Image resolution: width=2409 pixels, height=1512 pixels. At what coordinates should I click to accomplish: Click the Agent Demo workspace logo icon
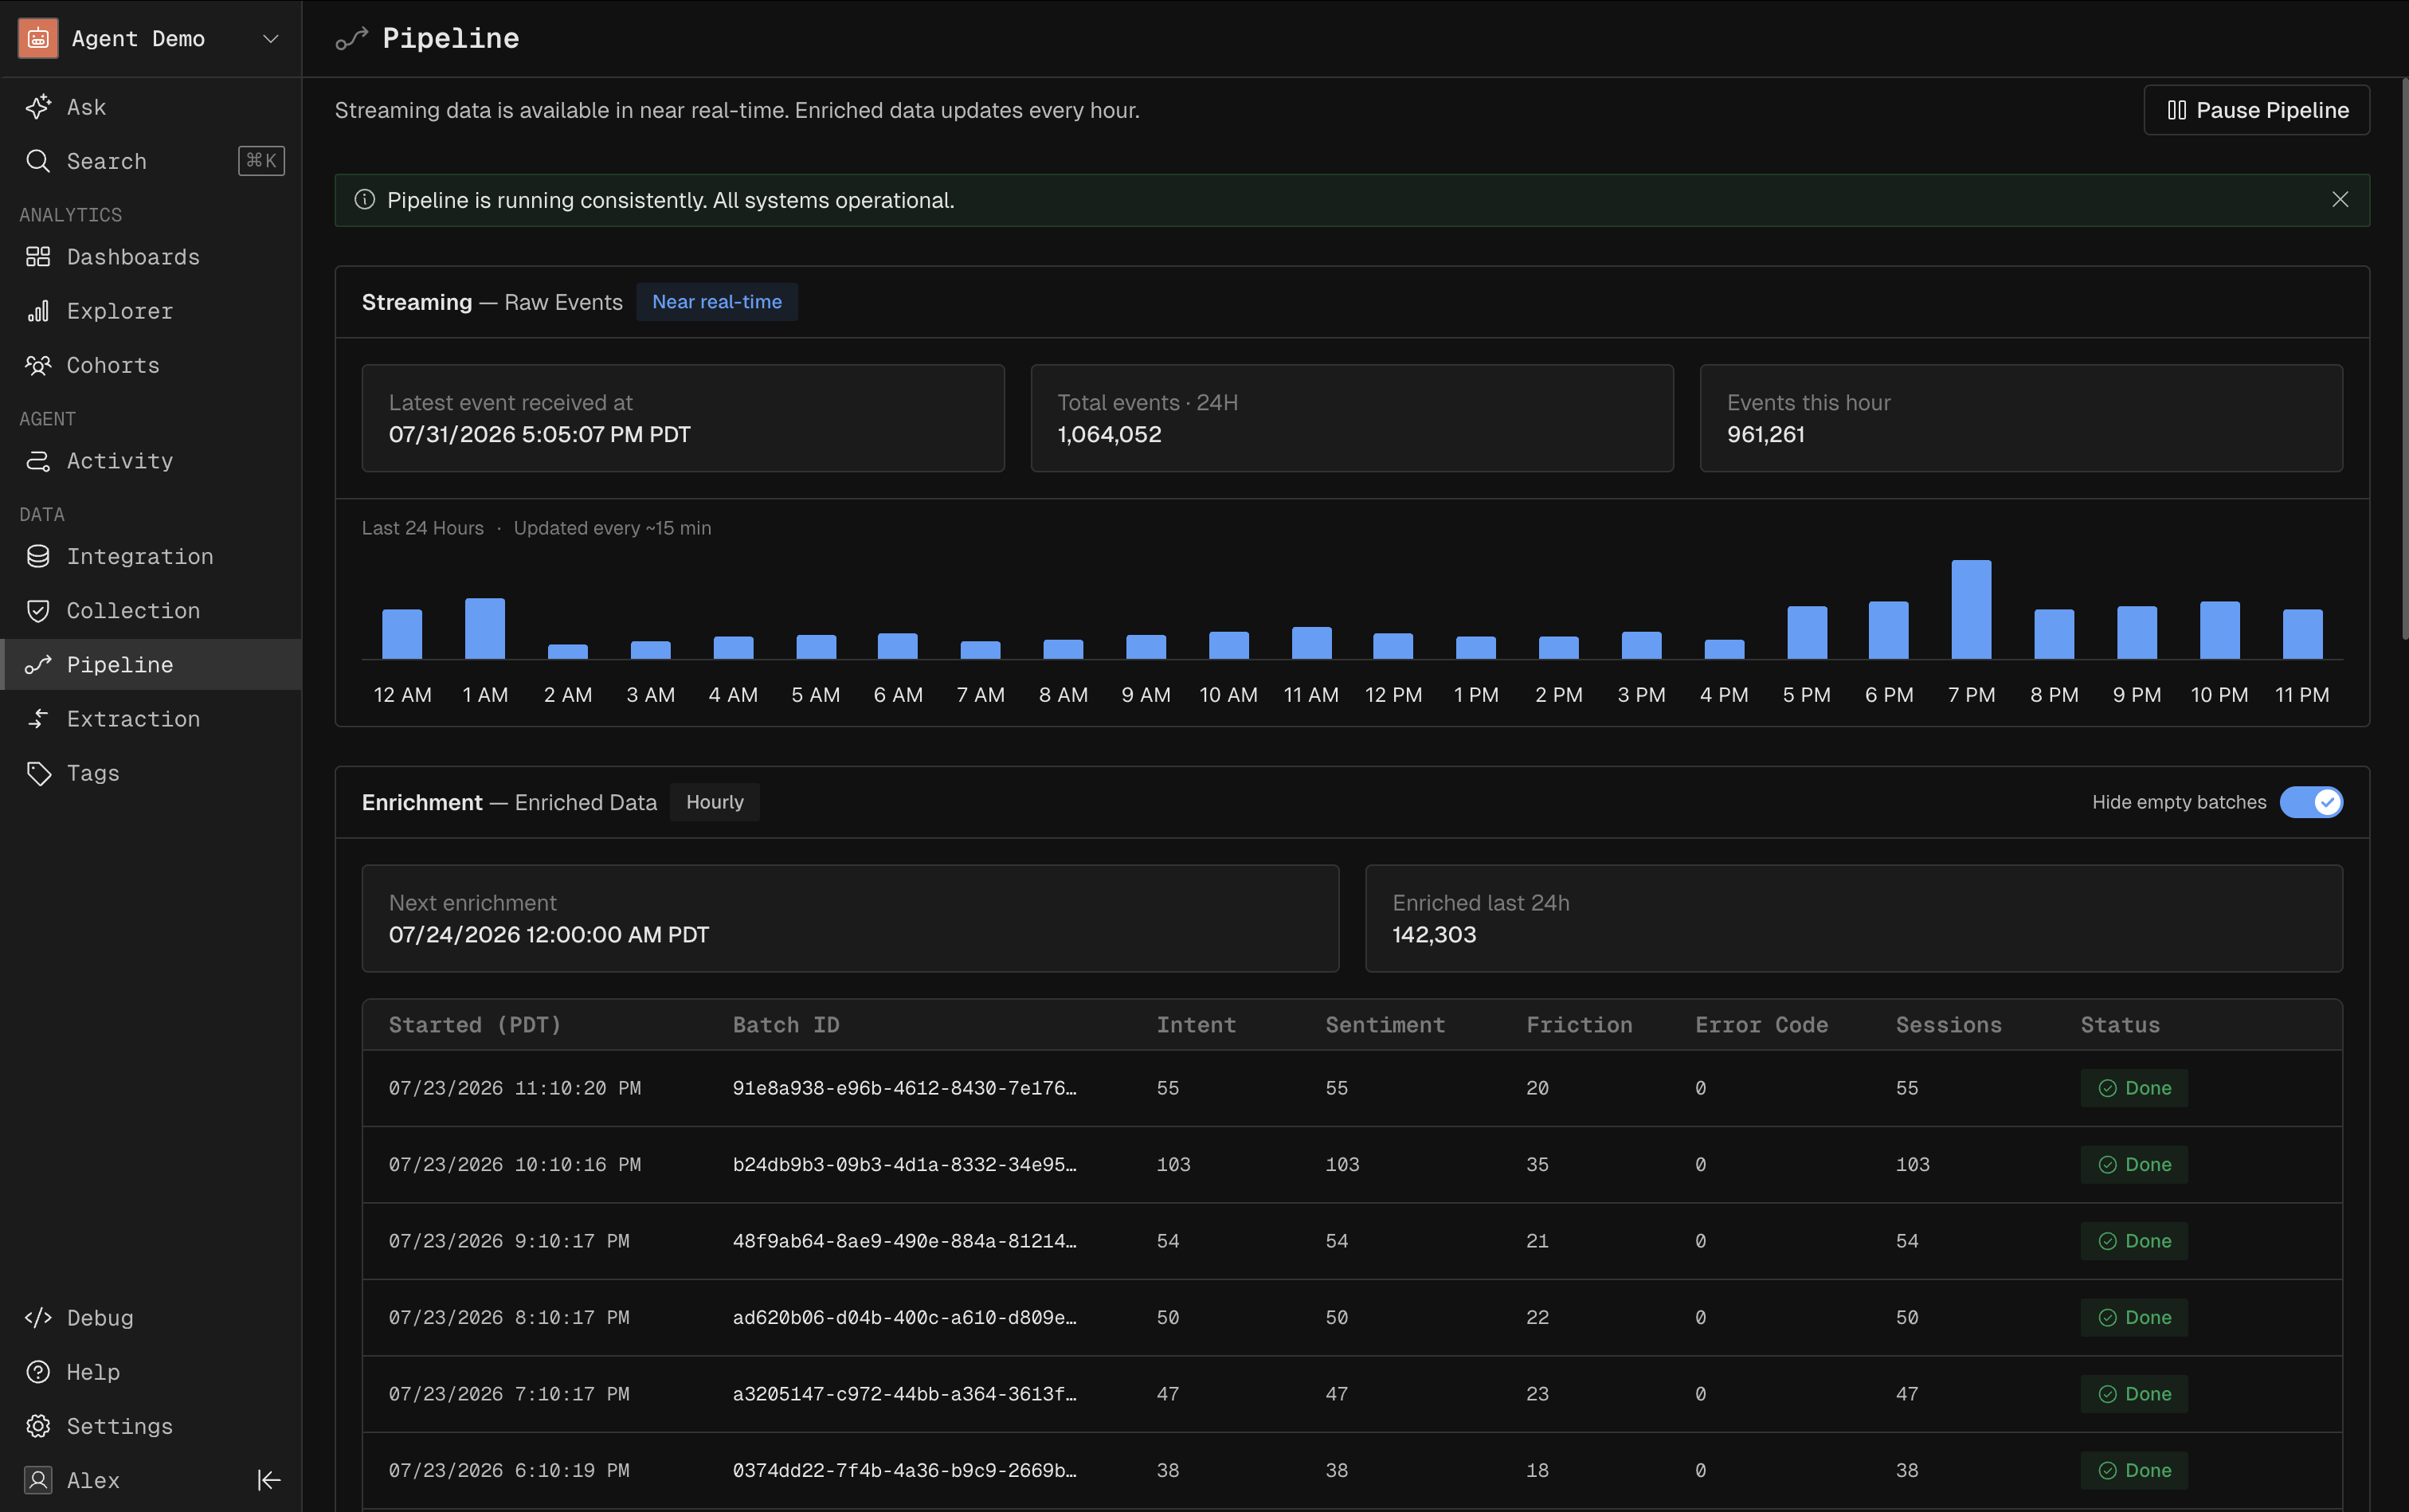(x=38, y=38)
